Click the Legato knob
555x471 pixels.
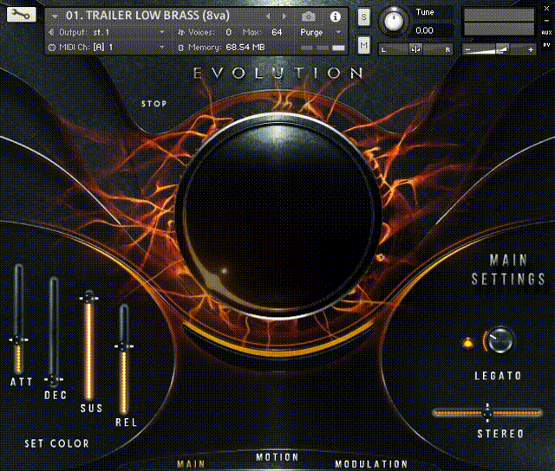[x=499, y=340]
